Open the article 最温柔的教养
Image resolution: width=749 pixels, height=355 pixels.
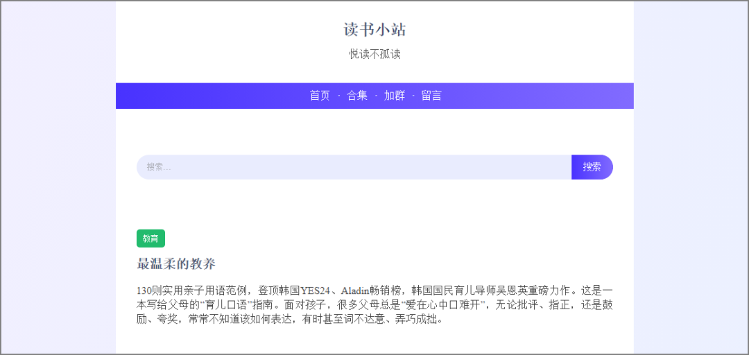(176, 264)
